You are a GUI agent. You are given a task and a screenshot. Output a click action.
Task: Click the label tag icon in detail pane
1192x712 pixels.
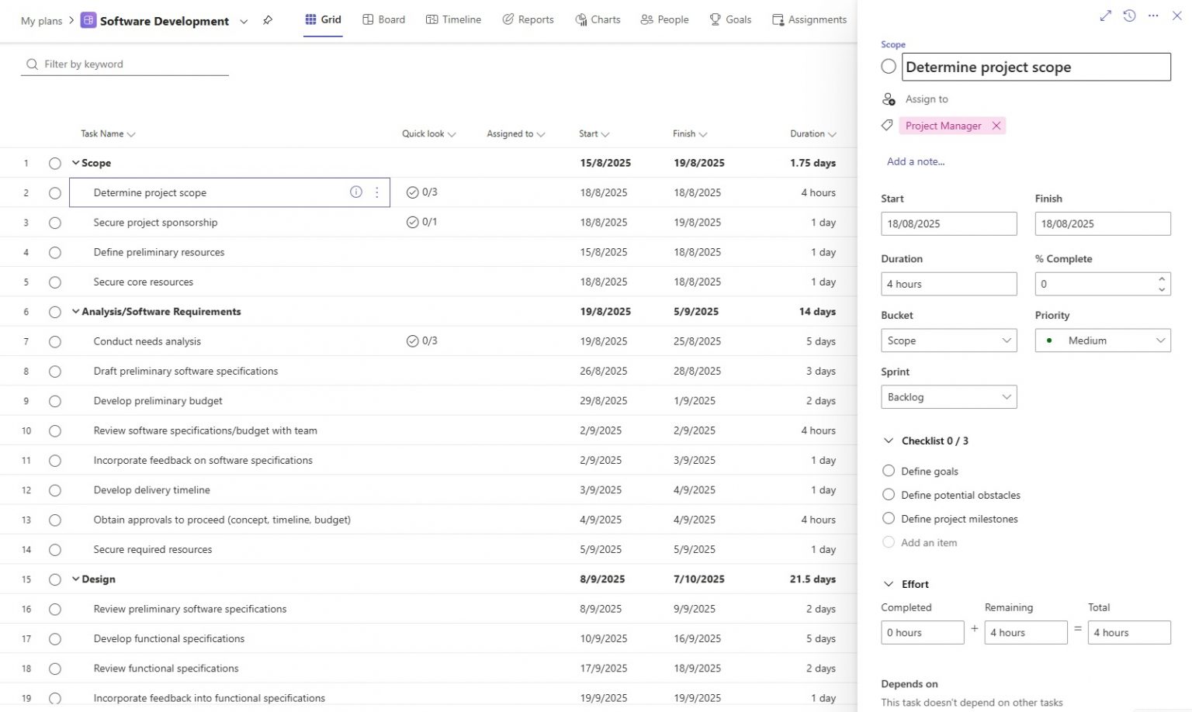887,125
